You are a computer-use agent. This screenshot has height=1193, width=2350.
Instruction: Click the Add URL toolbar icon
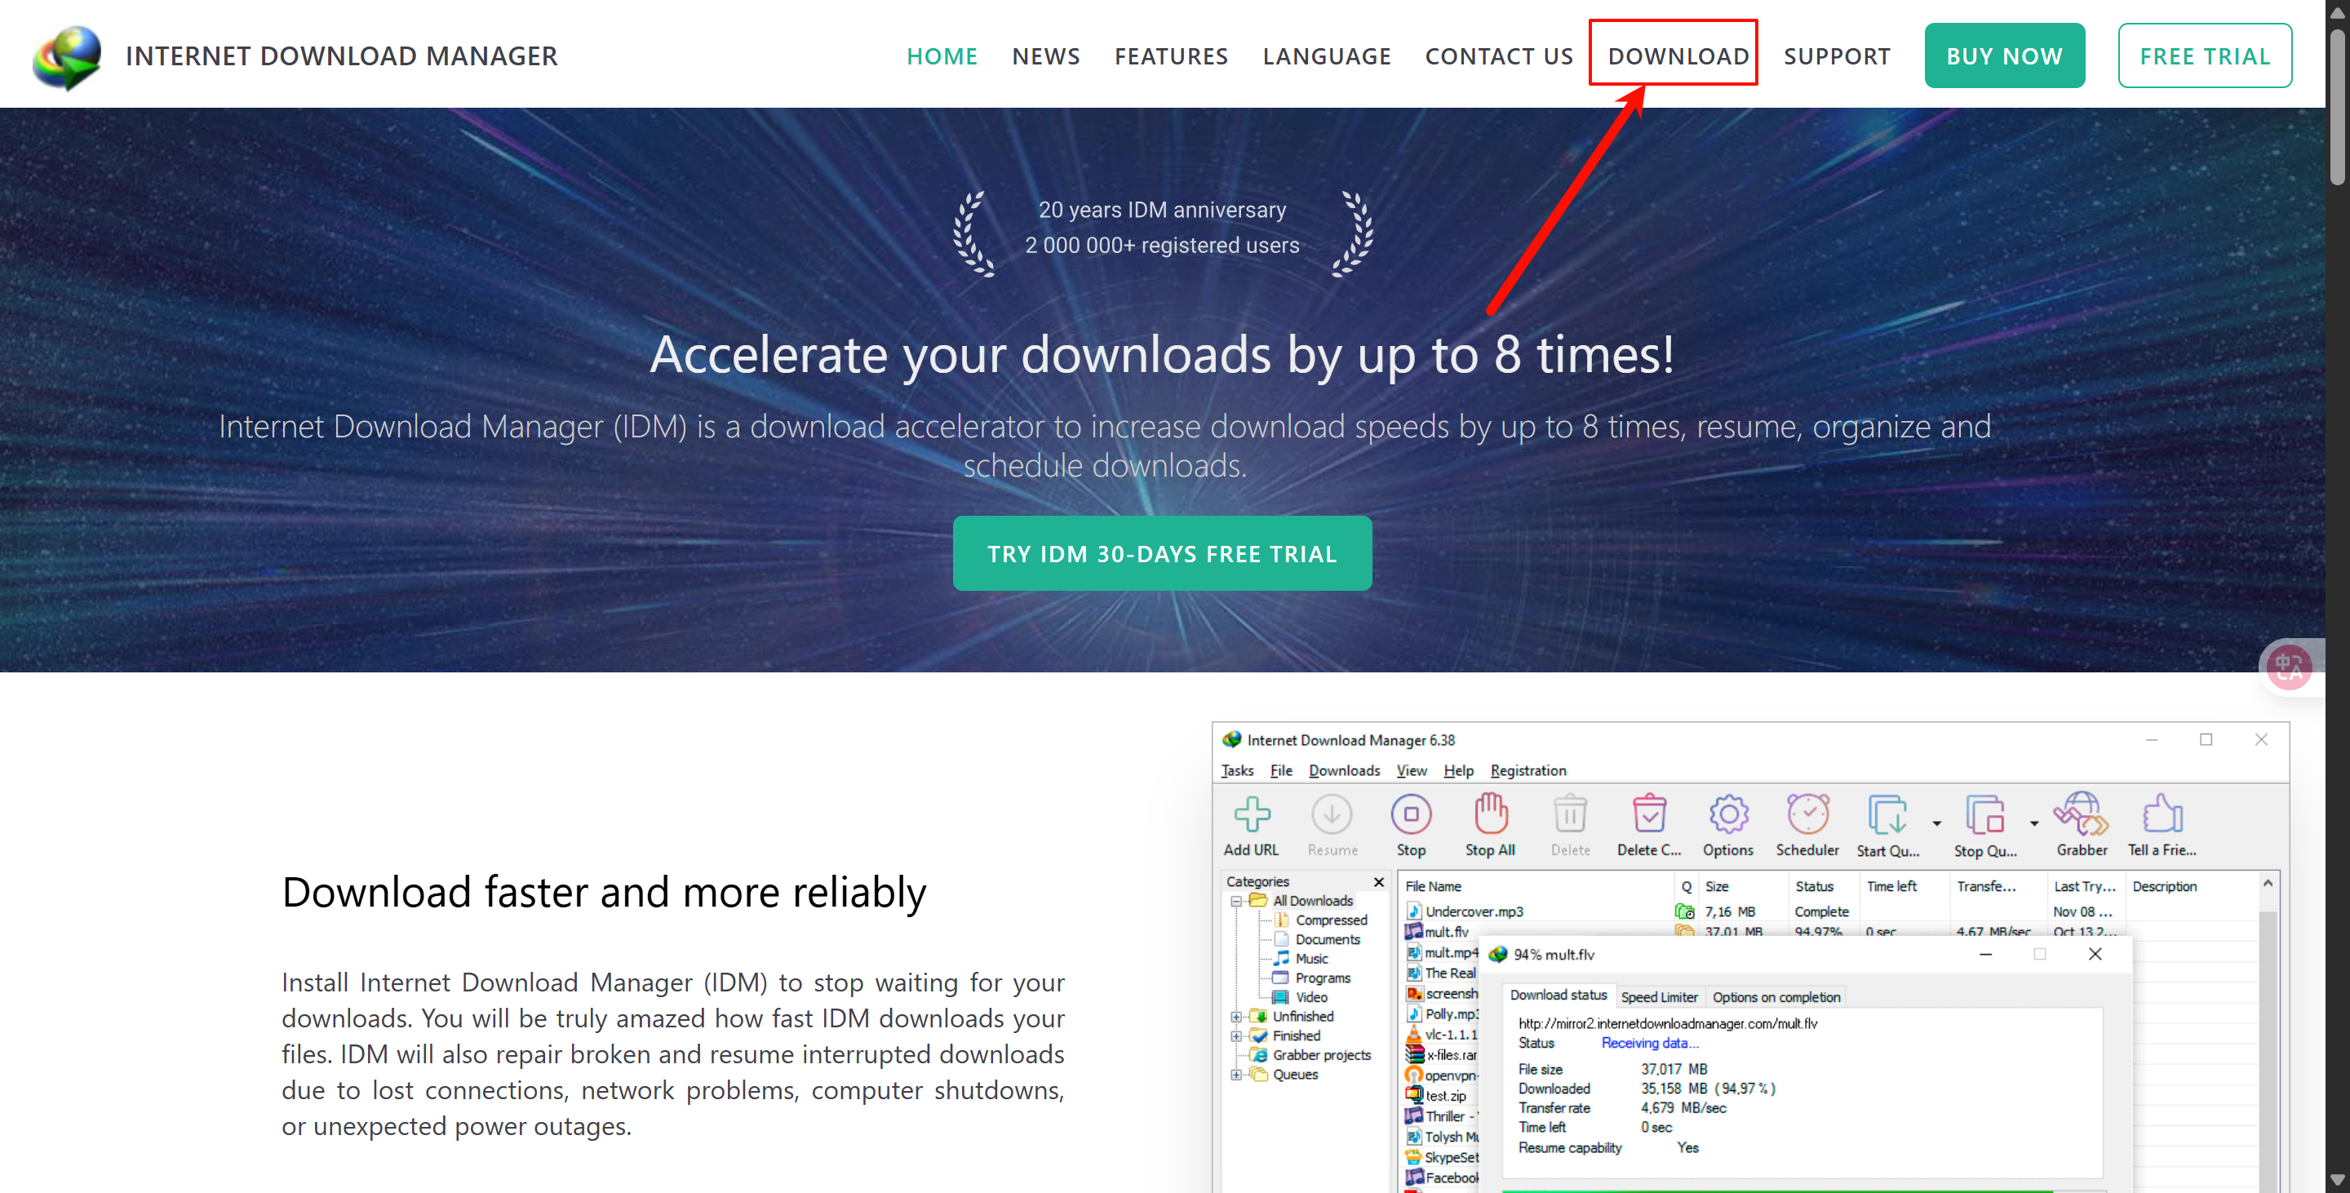pyautogui.click(x=1252, y=814)
